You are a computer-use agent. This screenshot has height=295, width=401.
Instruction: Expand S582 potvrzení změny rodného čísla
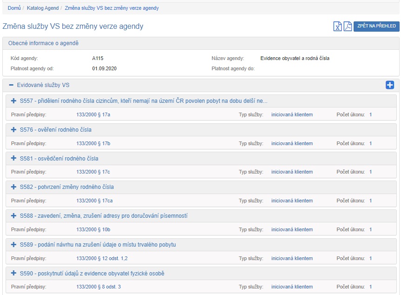[x=13, y=187]
